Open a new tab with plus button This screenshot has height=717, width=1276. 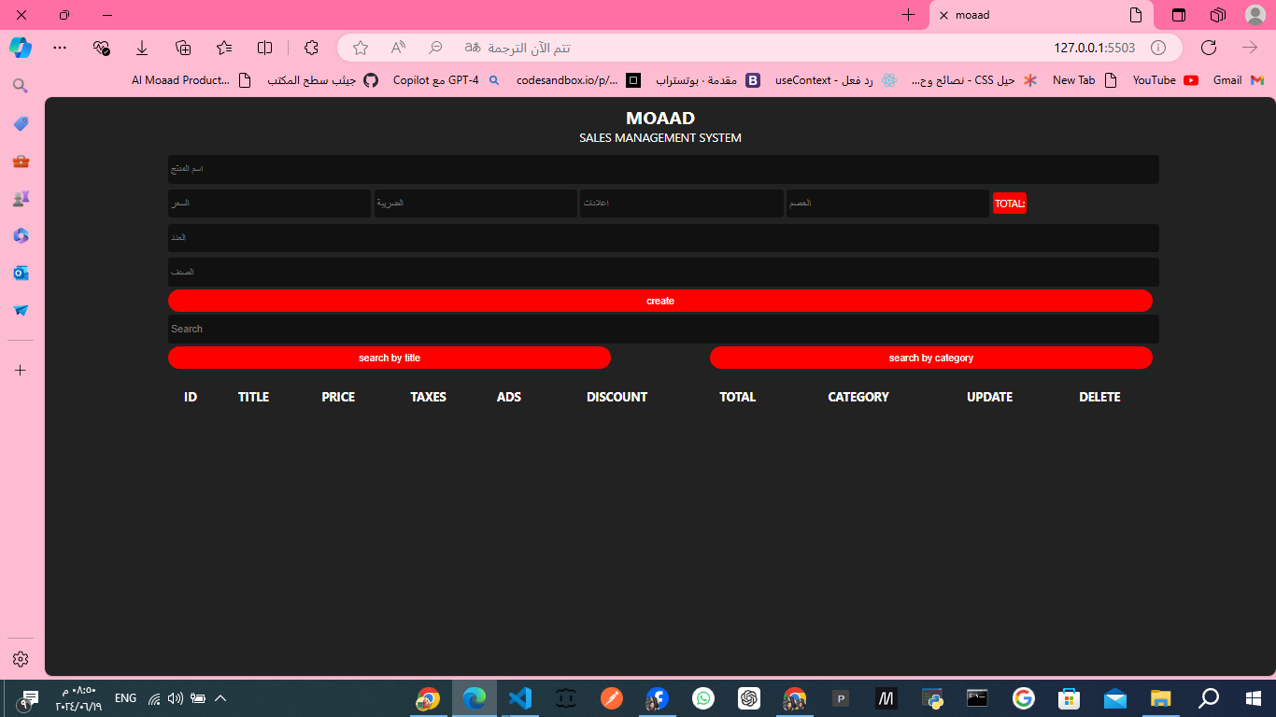(908, 15)
